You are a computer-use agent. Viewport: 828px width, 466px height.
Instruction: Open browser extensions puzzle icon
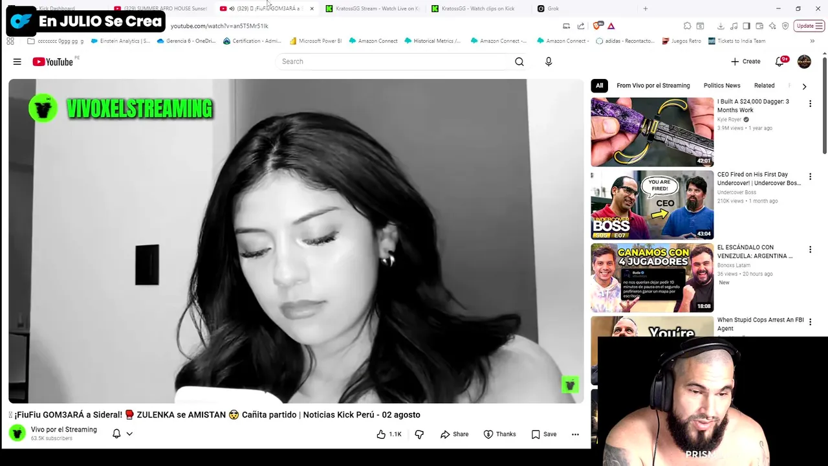click(687, 26)
